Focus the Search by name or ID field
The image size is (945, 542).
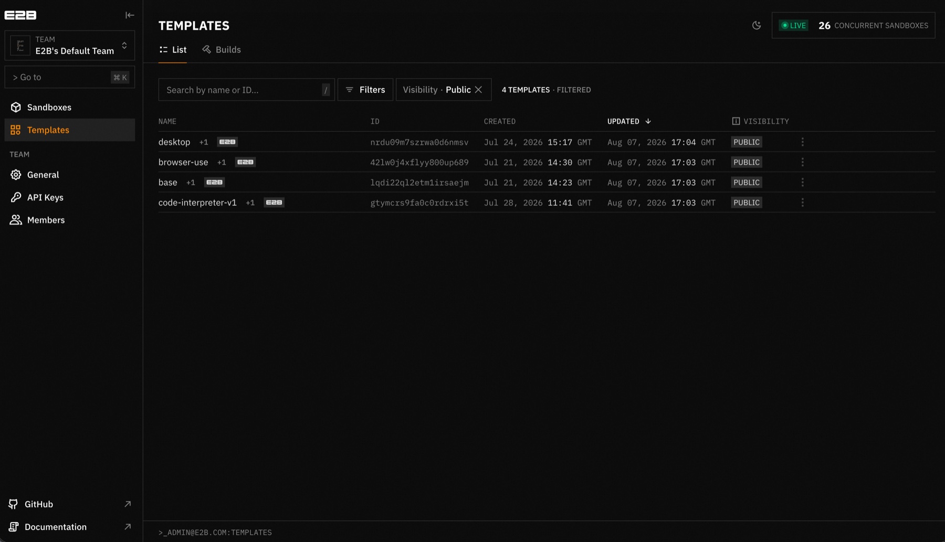pos(246,90)
